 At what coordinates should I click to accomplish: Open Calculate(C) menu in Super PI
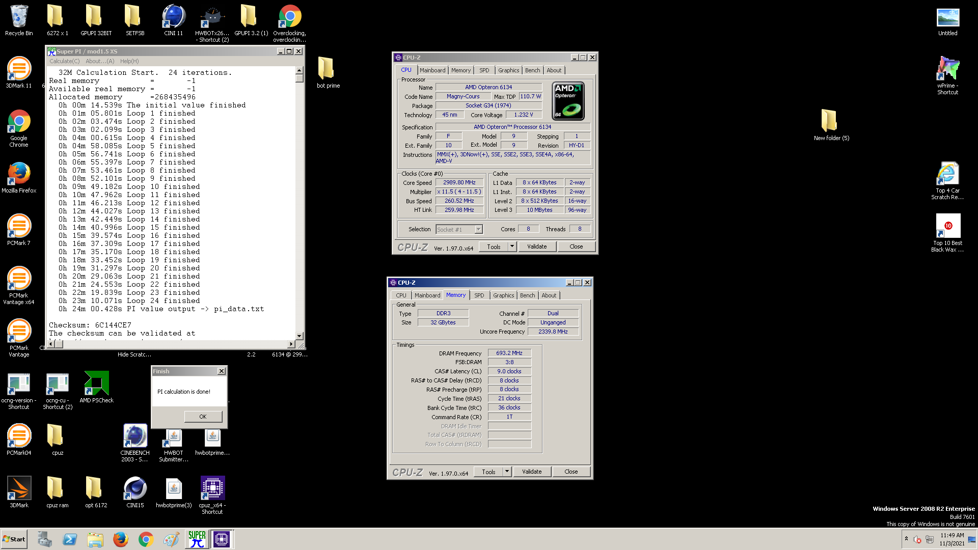pos(65,61)
